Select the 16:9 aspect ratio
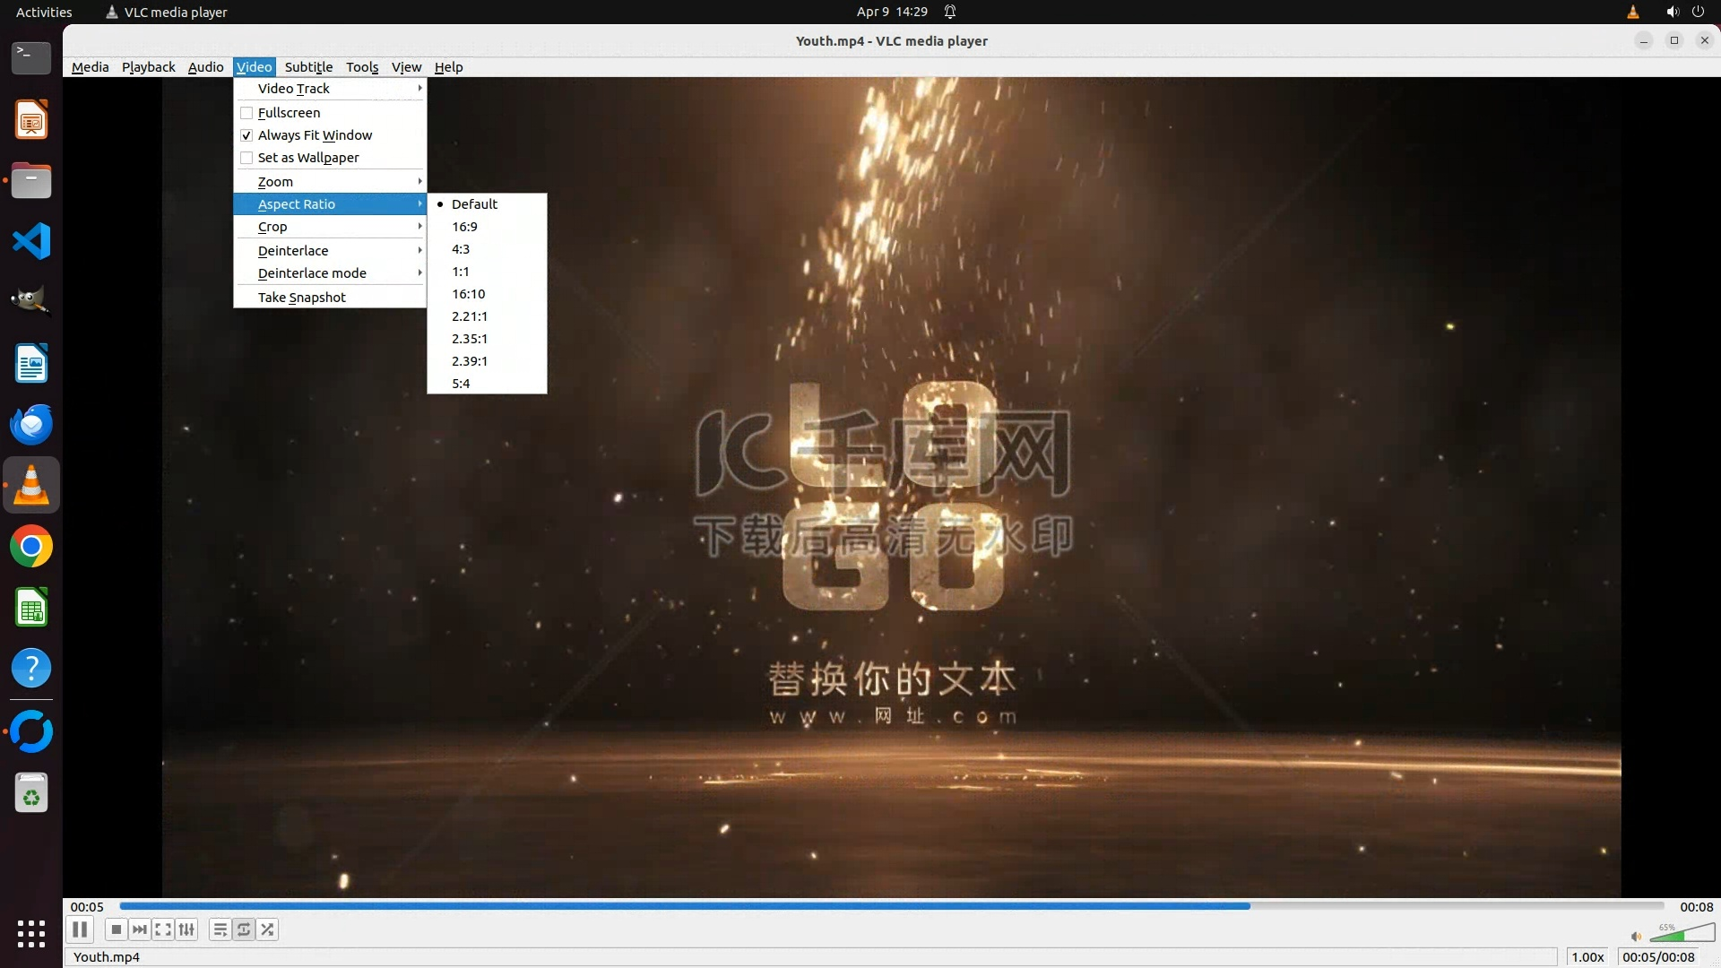 (464, 227)
